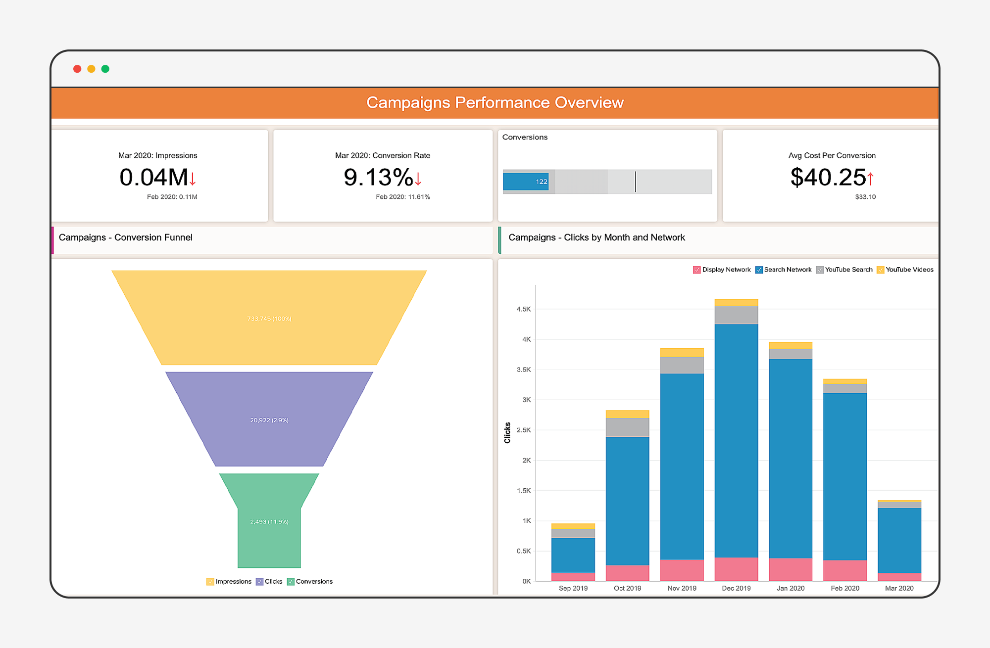This screenshot has height=648, width=990.
Task: Click the Avg Cost Per Conversion label
Action: click(x=832, y=155)
